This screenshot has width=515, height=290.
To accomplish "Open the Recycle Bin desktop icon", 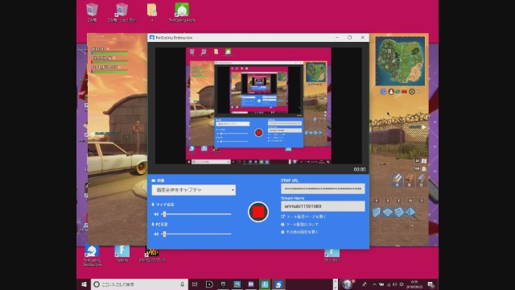I will (x=92, y=12).
